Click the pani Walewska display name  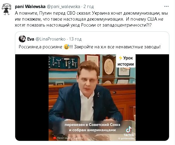click(30, 7)
